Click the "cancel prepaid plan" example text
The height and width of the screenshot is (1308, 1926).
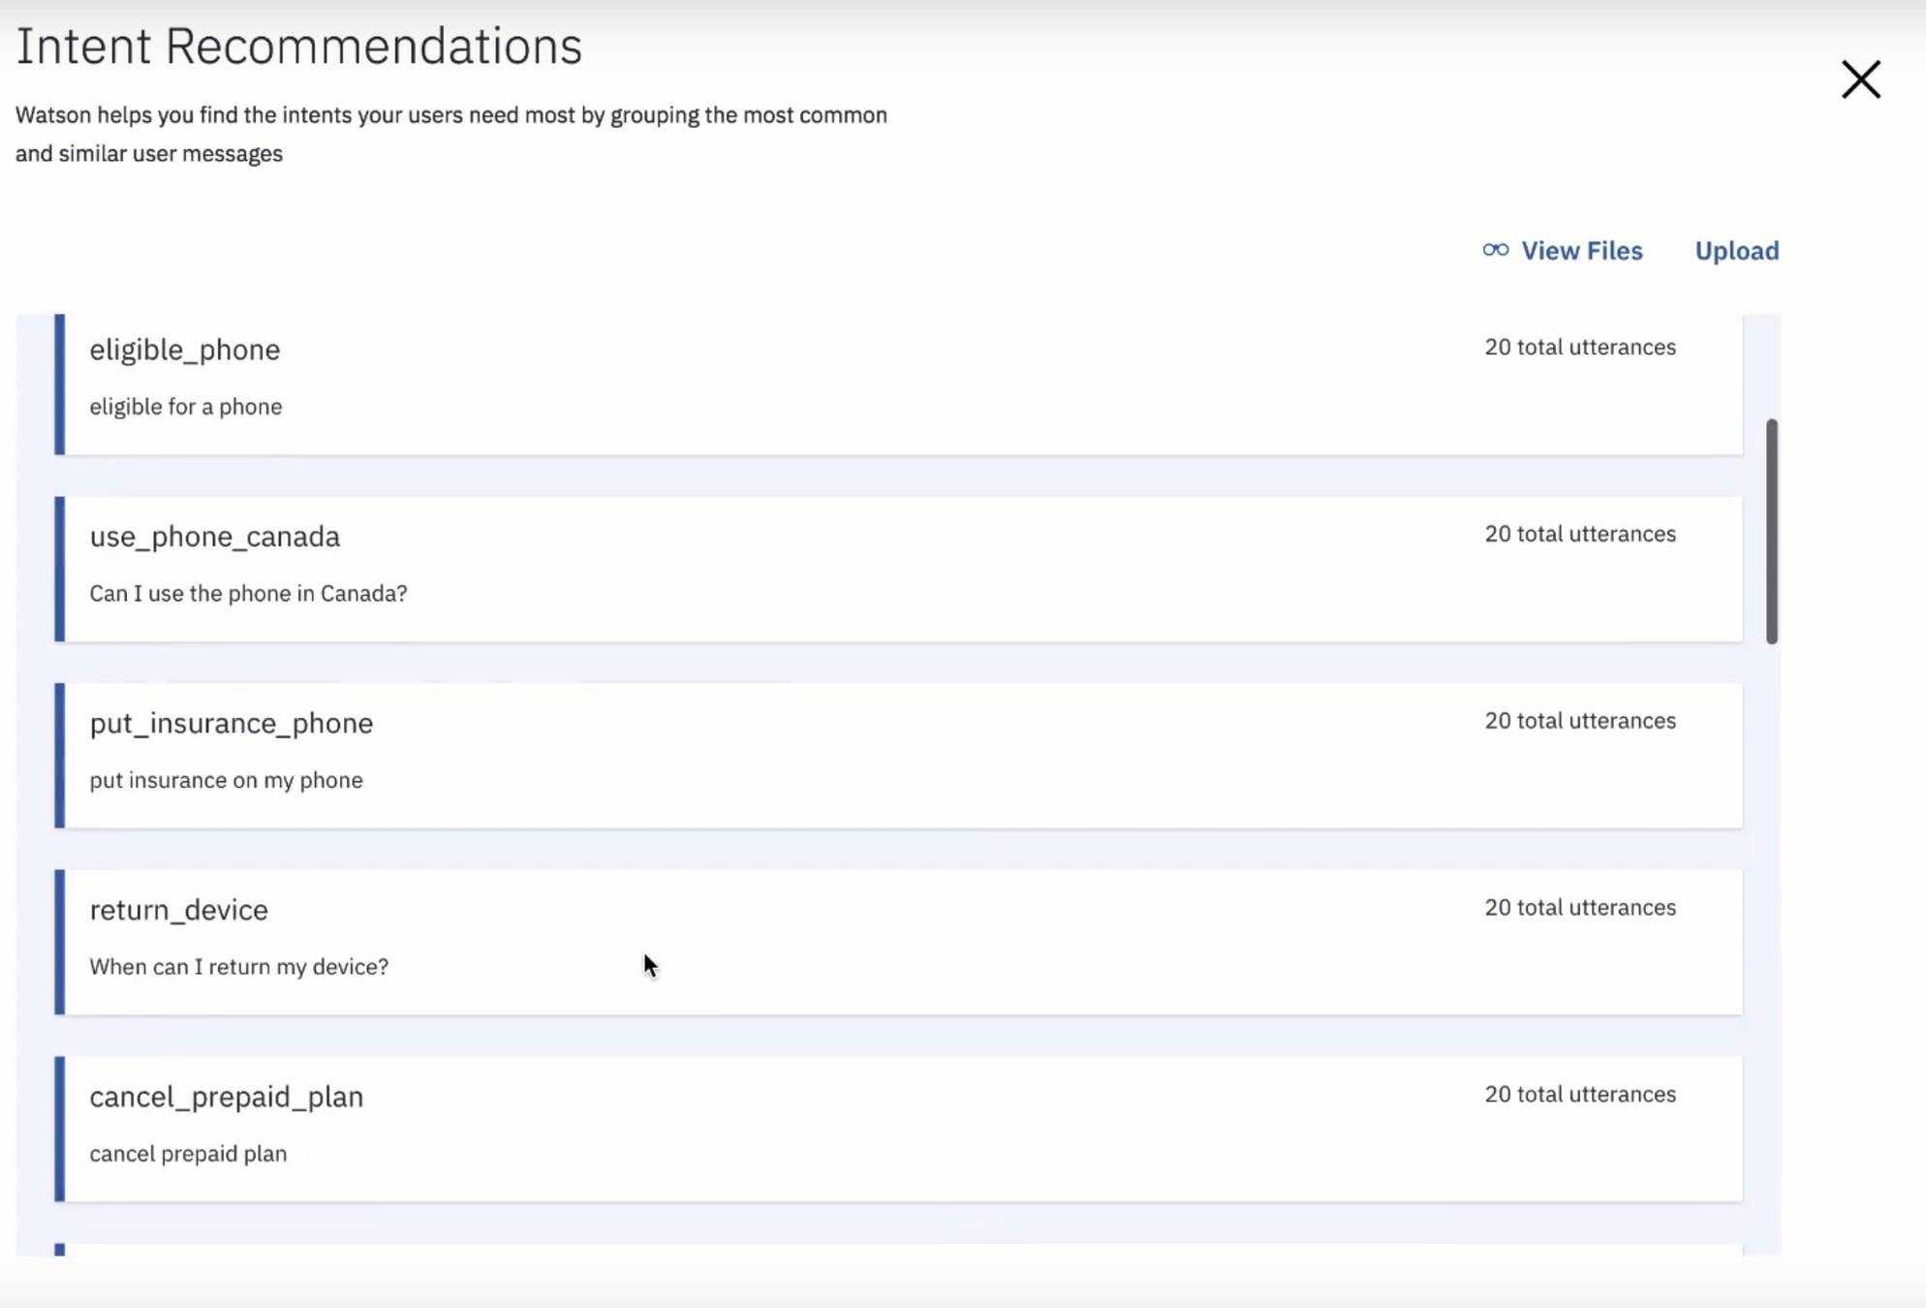188,1154
